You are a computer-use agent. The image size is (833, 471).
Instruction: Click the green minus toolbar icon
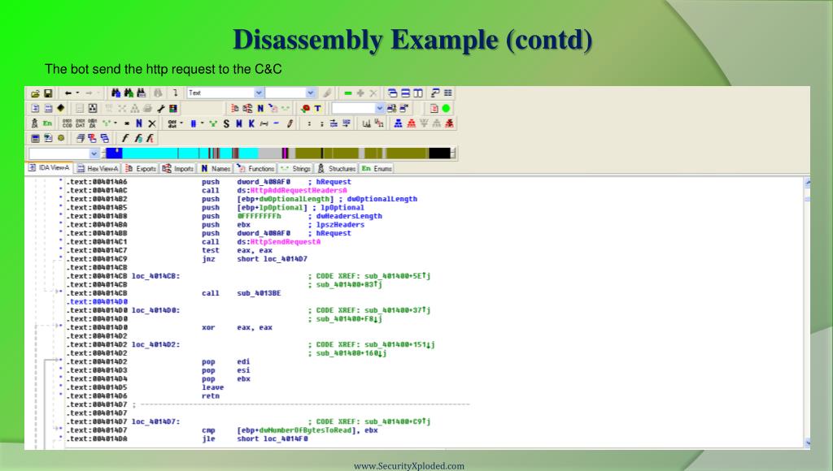coord(348,93)
